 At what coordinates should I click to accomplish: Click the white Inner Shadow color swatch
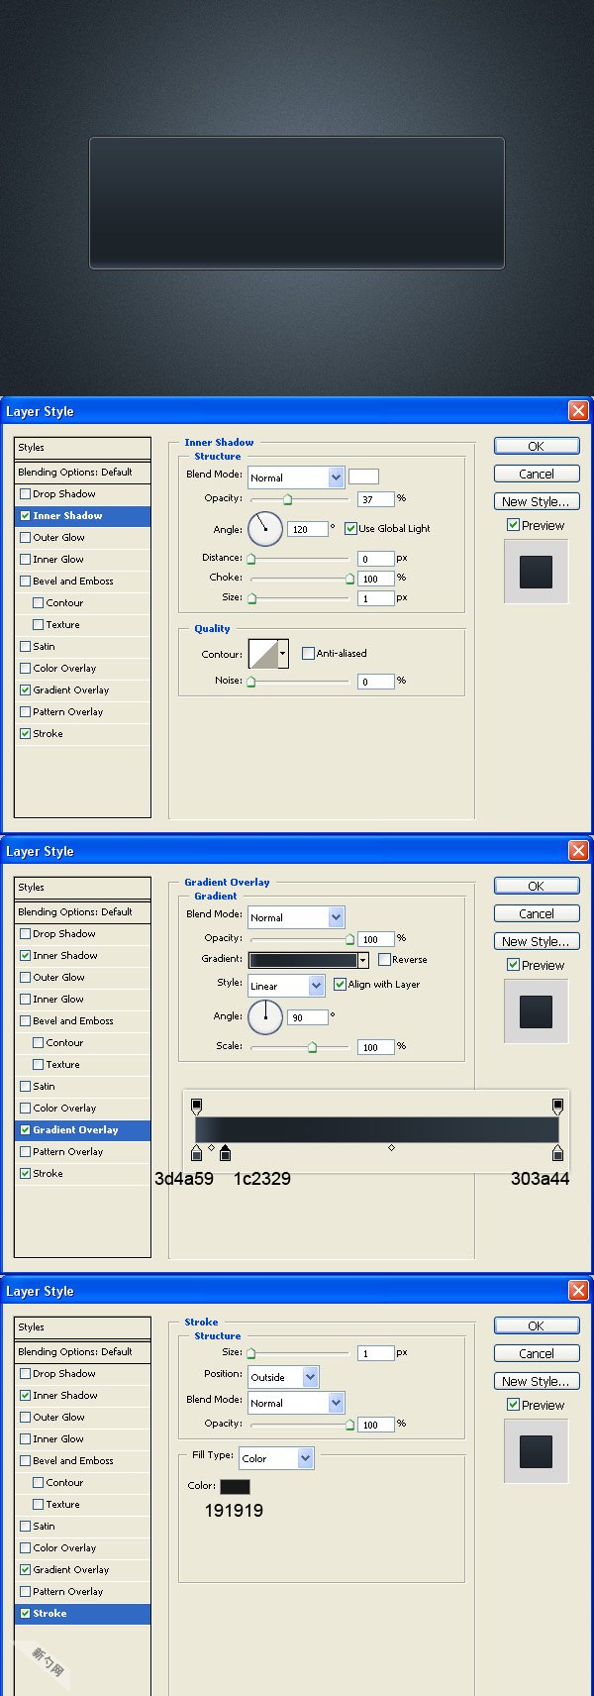coord(363,477)
